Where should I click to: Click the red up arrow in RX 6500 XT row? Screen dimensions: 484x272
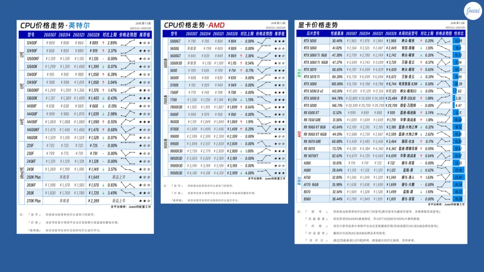[421, 113]
